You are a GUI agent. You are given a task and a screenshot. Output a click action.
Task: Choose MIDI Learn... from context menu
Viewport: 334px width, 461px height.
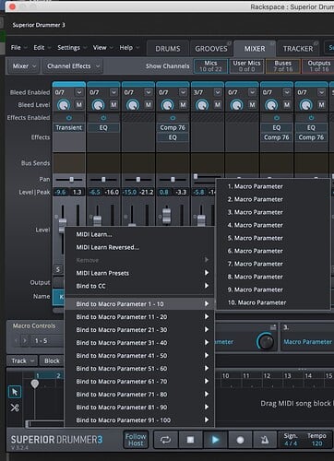pyautogui.click(x=139, y=234)
